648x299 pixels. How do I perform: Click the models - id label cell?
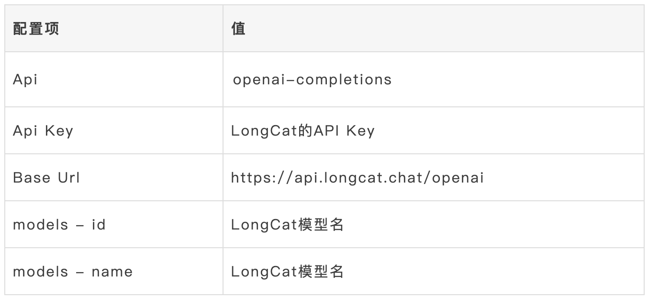(x=59, y=224)
